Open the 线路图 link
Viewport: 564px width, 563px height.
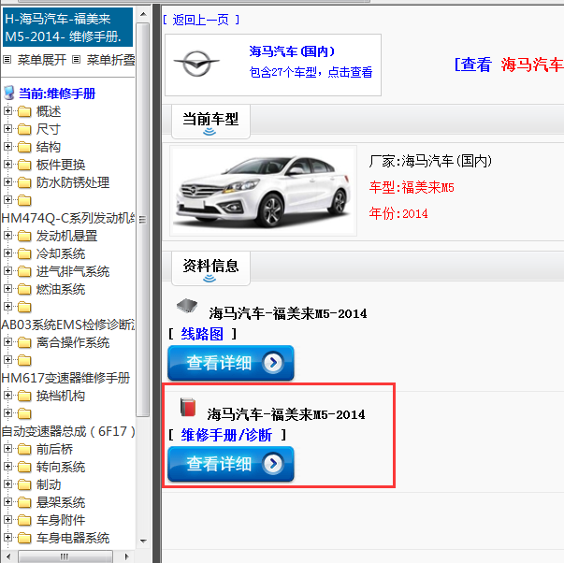202,334
